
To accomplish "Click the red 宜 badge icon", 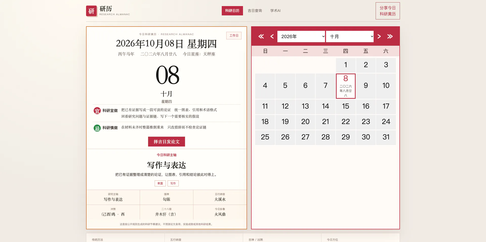I will pyautogui.click(x=97, y=111).
